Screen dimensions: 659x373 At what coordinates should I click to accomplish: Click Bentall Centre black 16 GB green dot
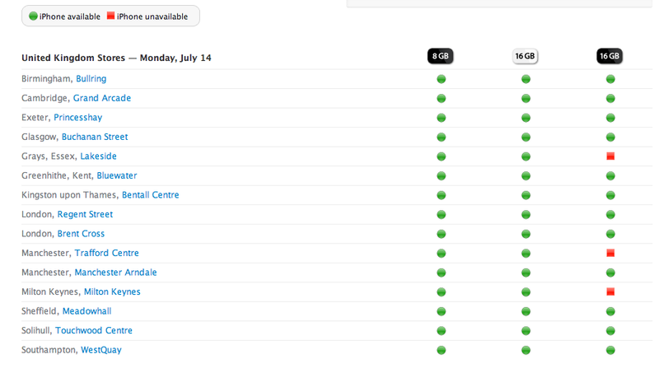pyautogui.click(x=610, y=195)
